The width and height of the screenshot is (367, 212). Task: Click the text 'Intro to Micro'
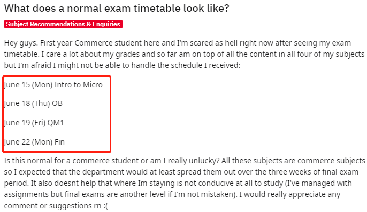pos(79,85)
